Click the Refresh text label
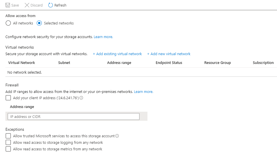 [60, 5]
